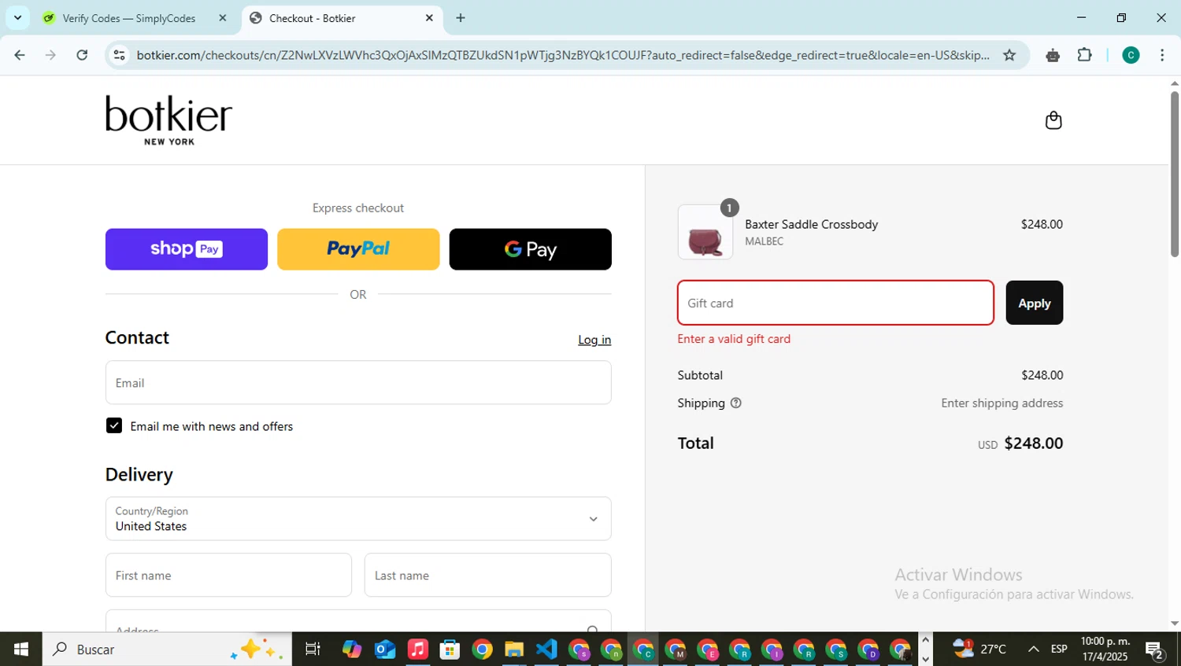
Task: Click the taskbar Buscar search box
Action: coord(167,649)
